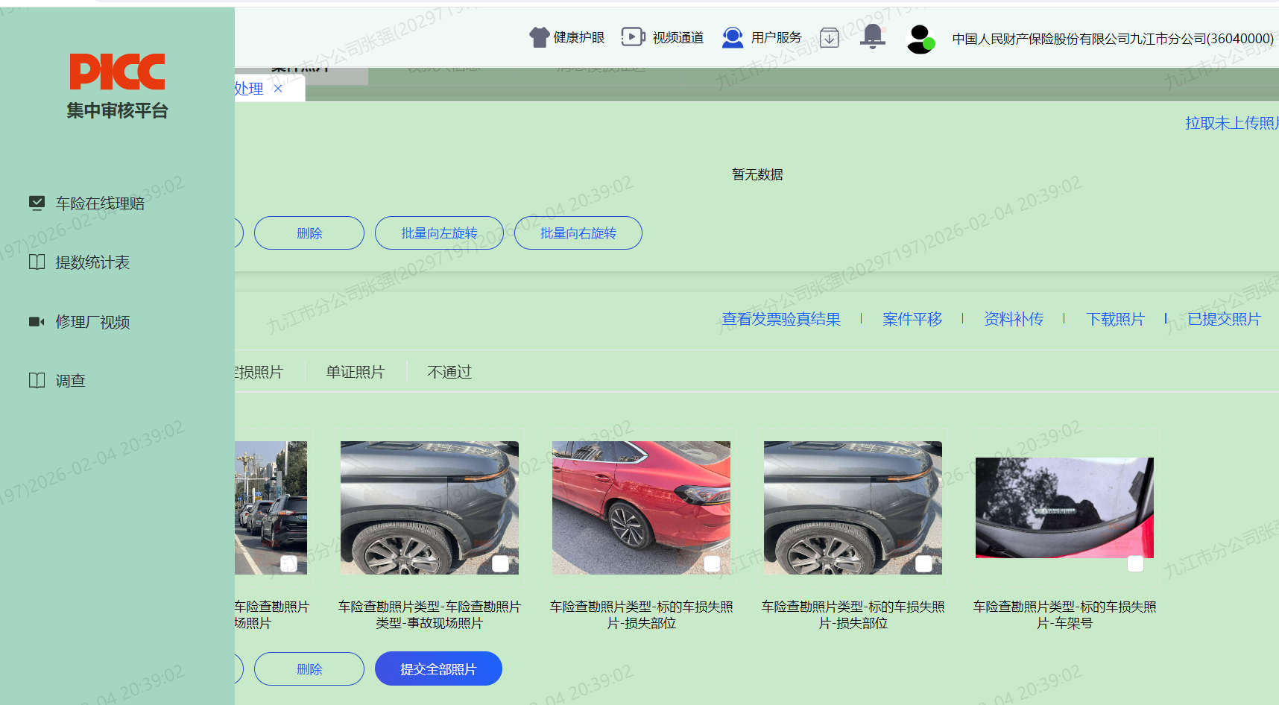Switch to the 单证照片 tab

click(355, 372)
